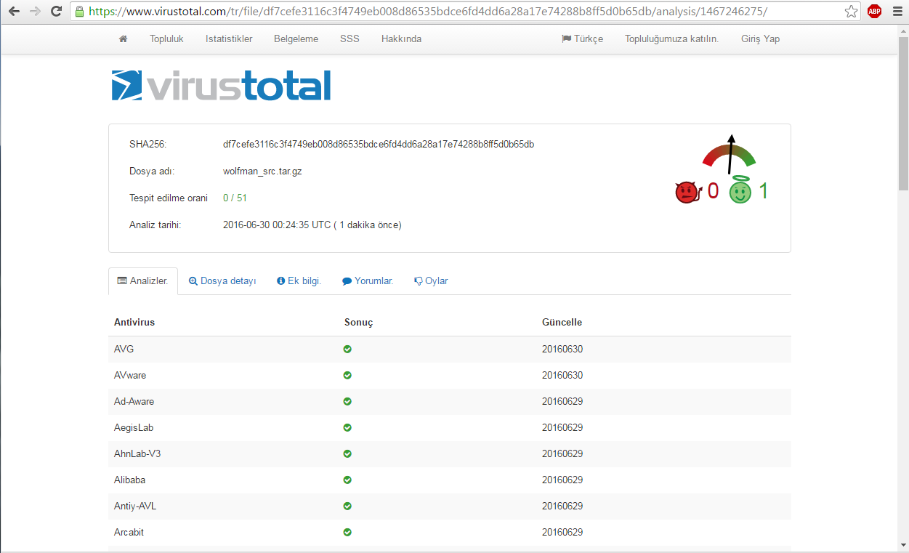Image resolution: width=909 pixels, height=553 pixels.
Task: Click Topluluğumuza katılın link
Action: pos(671,39)
